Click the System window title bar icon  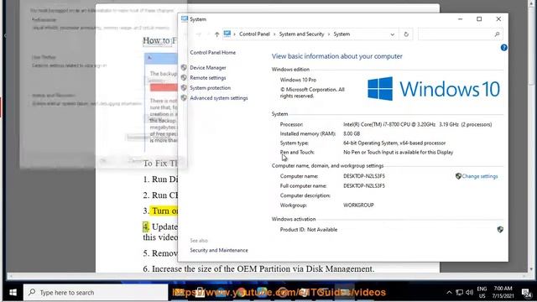185,19
